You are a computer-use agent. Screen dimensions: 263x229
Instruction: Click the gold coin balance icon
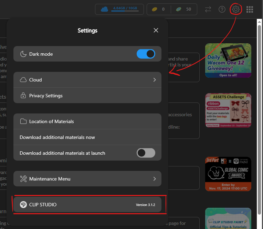click(155, 9)
